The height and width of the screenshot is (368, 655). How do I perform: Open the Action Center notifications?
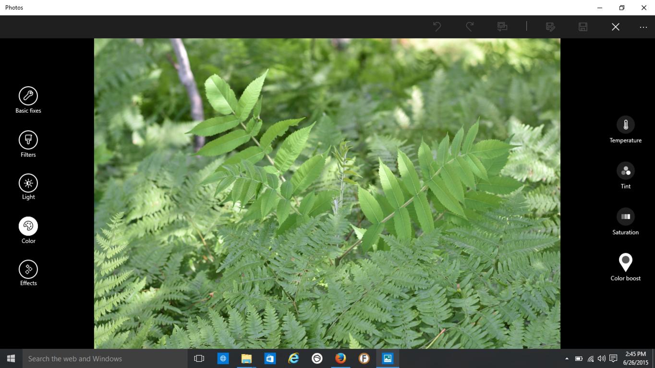coord(613,358)
